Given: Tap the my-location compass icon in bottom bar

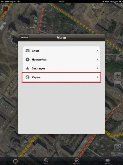Looking at the screenshot, I should (15, 161).
